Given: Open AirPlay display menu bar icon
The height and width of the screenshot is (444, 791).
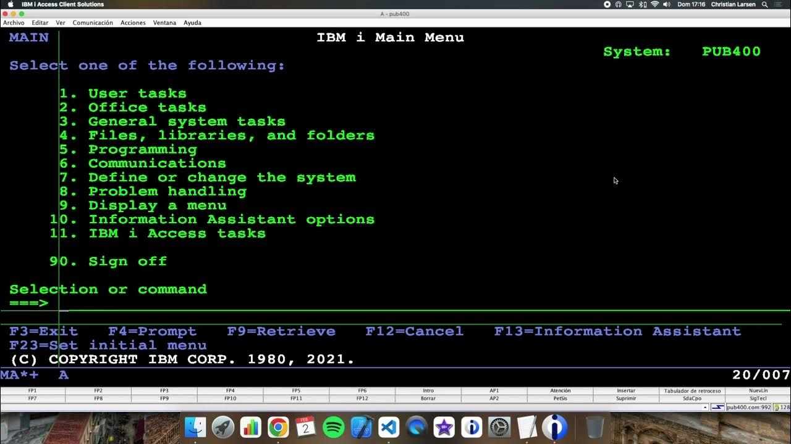Looking at the screenshot, I should (630, 4).
